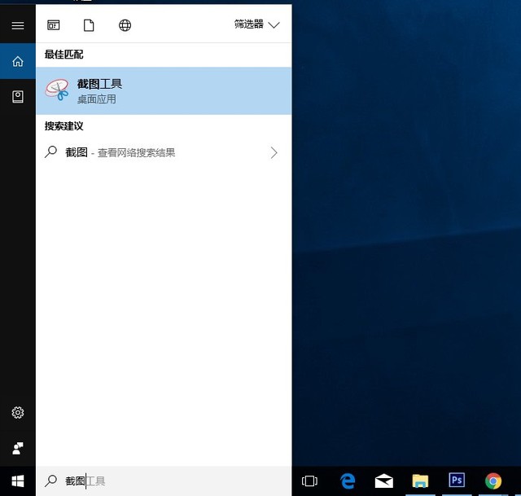
Task: Open the hamburger menu in search panel
Action: pos(18,25)
